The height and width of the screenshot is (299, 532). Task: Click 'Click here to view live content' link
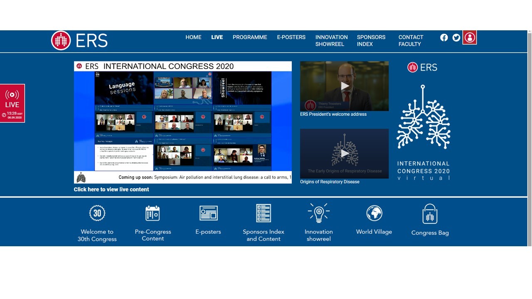[x=111, y=189]
